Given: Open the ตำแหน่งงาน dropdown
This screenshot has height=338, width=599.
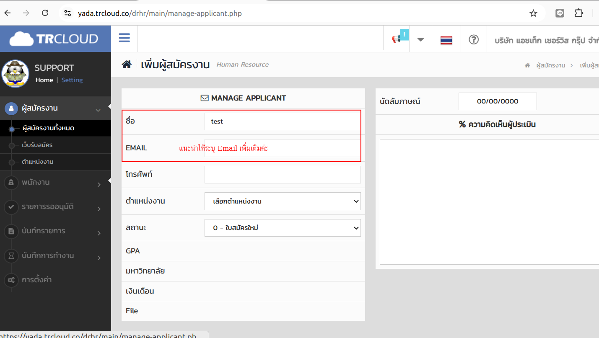Looking at the screenshot, I should tap(283, 201).
